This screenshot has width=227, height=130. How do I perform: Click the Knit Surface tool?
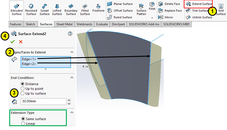click(221, 9)
